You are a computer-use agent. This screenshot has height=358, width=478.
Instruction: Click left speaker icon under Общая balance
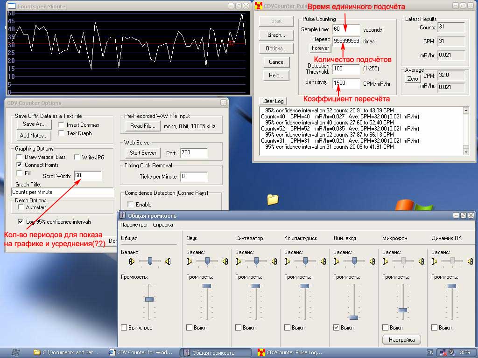point(132,262)
